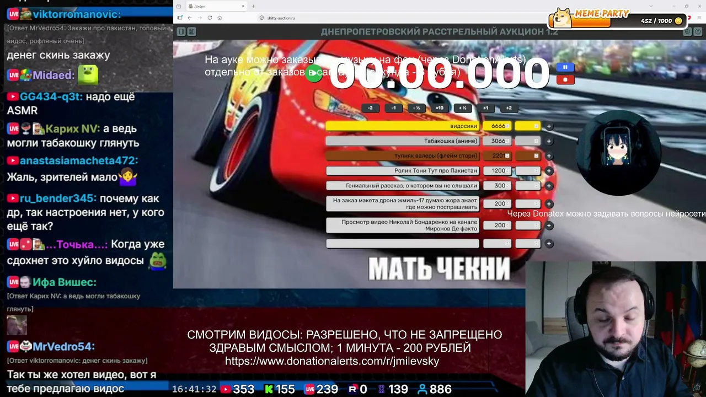Click the auction title ДНЕПРОПЕТРОВСКИЙ РАССТРЕЛЬНЫЙ АУКЦИОН 1.2
The height and width of the screenshot is (397, 706).
point(440,32)
